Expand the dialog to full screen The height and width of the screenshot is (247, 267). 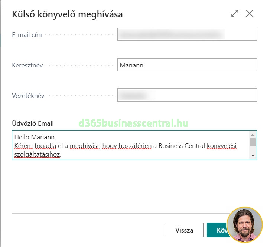pyautogui.click(x=235, y=14)
